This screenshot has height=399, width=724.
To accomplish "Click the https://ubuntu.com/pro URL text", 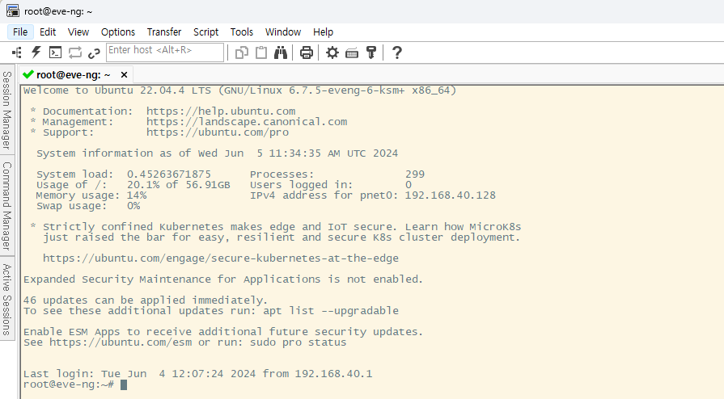I will [218, 132].
